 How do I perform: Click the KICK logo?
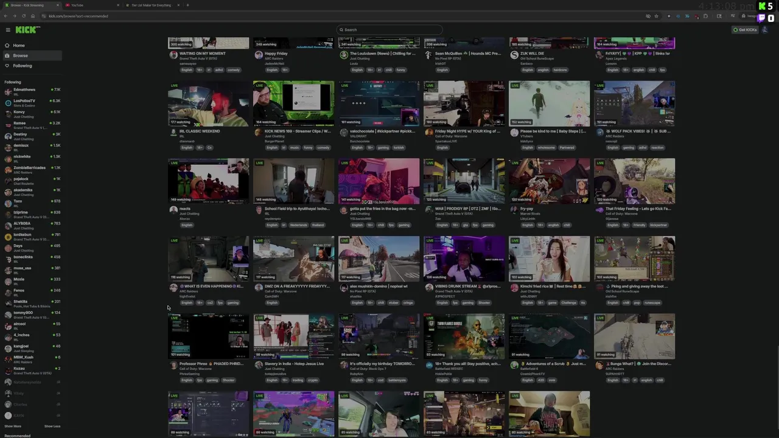(x=27, y=30)
